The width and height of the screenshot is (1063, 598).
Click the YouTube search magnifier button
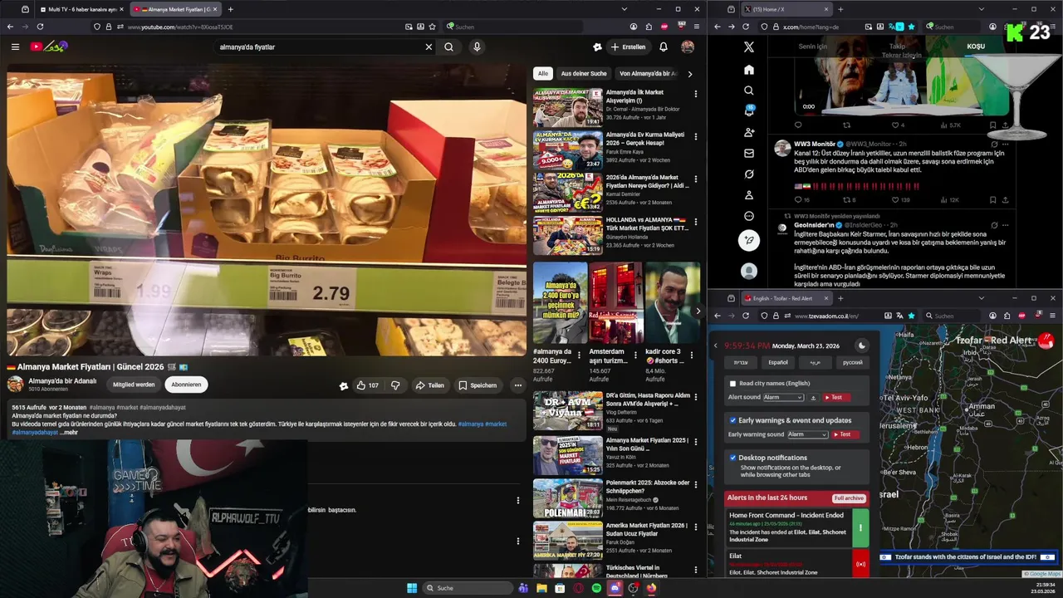448,47
